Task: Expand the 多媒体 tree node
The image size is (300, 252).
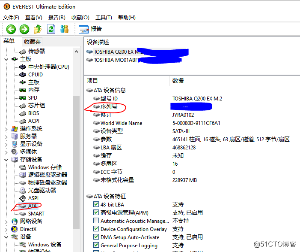Action: 6,152
